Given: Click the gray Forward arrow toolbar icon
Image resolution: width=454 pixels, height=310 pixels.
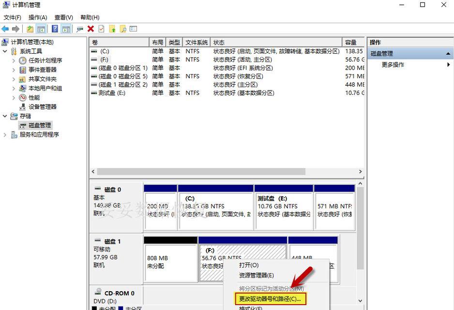Looking at the screenshot, I should click(15, 29).
